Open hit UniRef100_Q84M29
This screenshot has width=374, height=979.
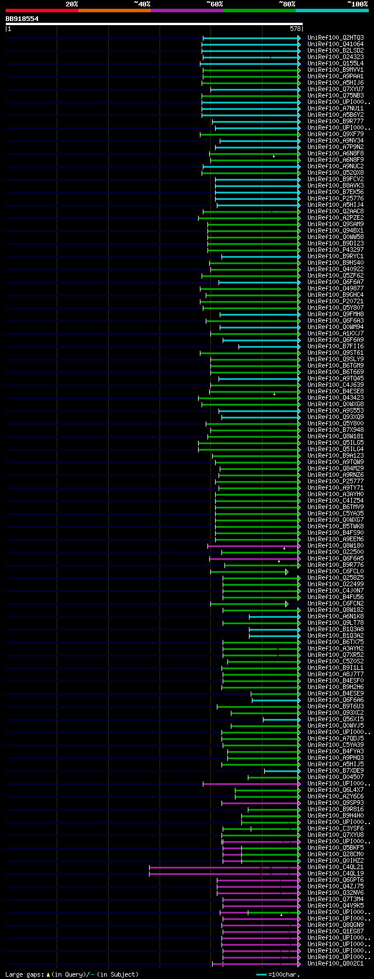click(335, 468)
